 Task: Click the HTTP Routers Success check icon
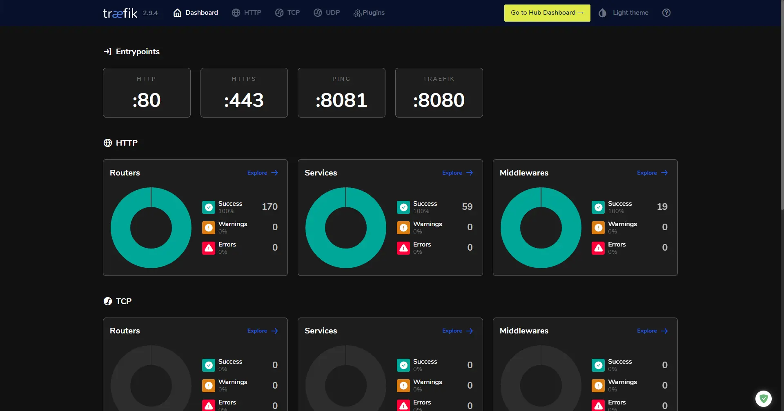[x=209, y=207]
